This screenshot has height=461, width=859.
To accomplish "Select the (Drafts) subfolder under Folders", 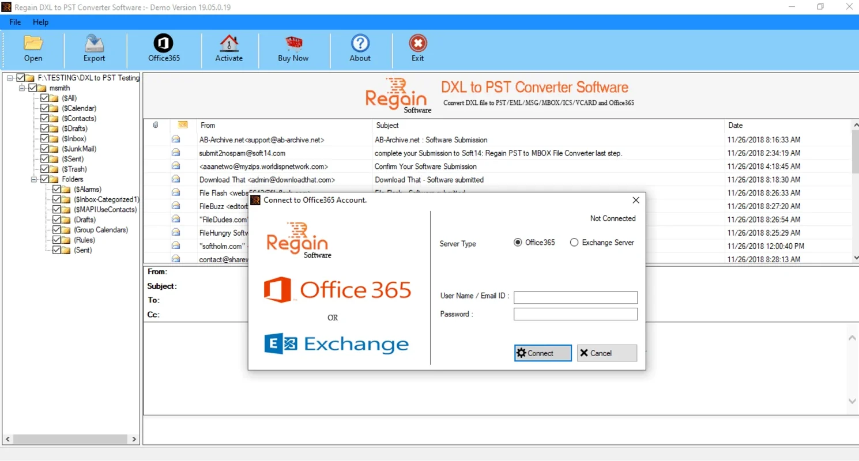I will click(85, 220).
